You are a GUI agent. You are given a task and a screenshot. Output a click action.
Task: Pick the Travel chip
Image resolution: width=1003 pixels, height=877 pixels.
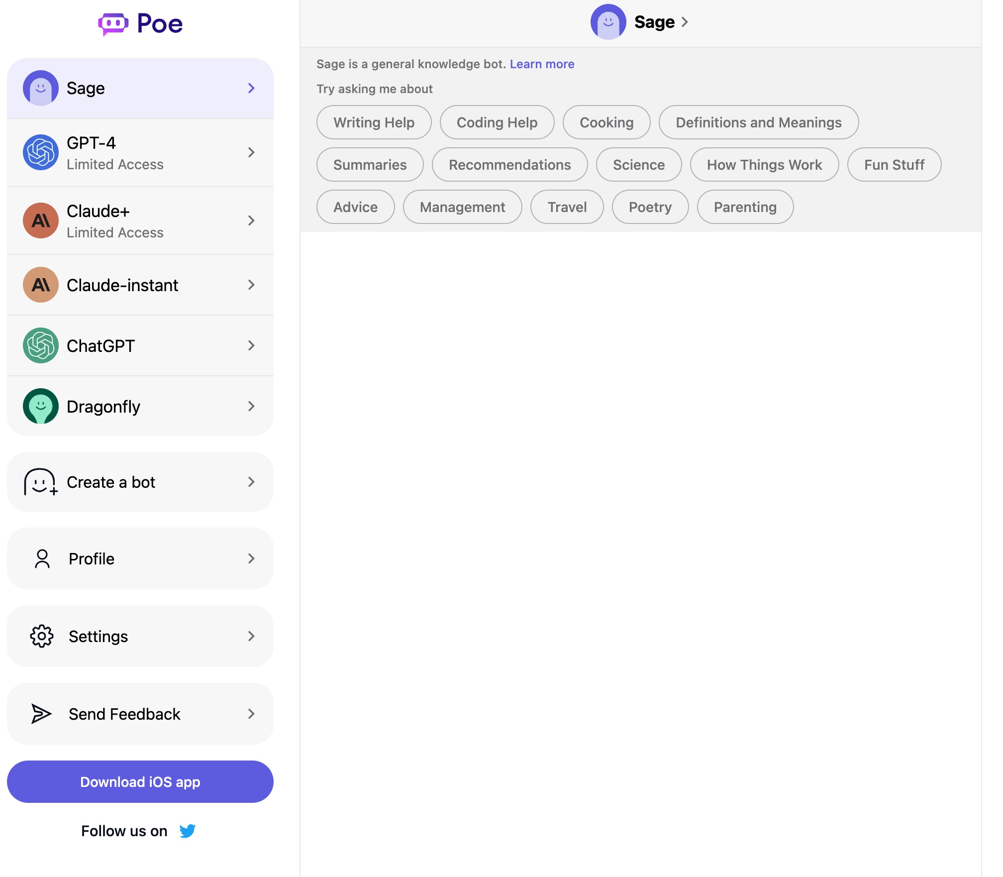(567, 207)
